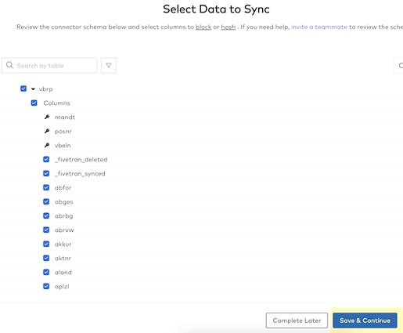
Task: Uncheck the vbrp table checkbox
Action: [x=23, y=89]
